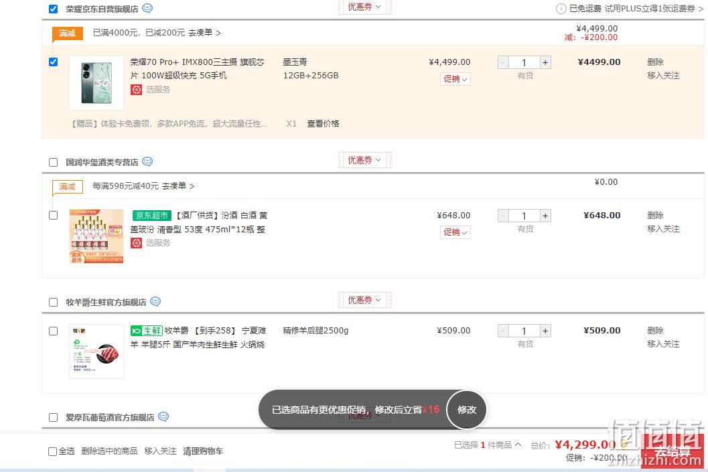The width and height of the screenshot is (708, 472).
Task: Increase quantity of 荣耀70 Pro+
Action: [545, 62]
